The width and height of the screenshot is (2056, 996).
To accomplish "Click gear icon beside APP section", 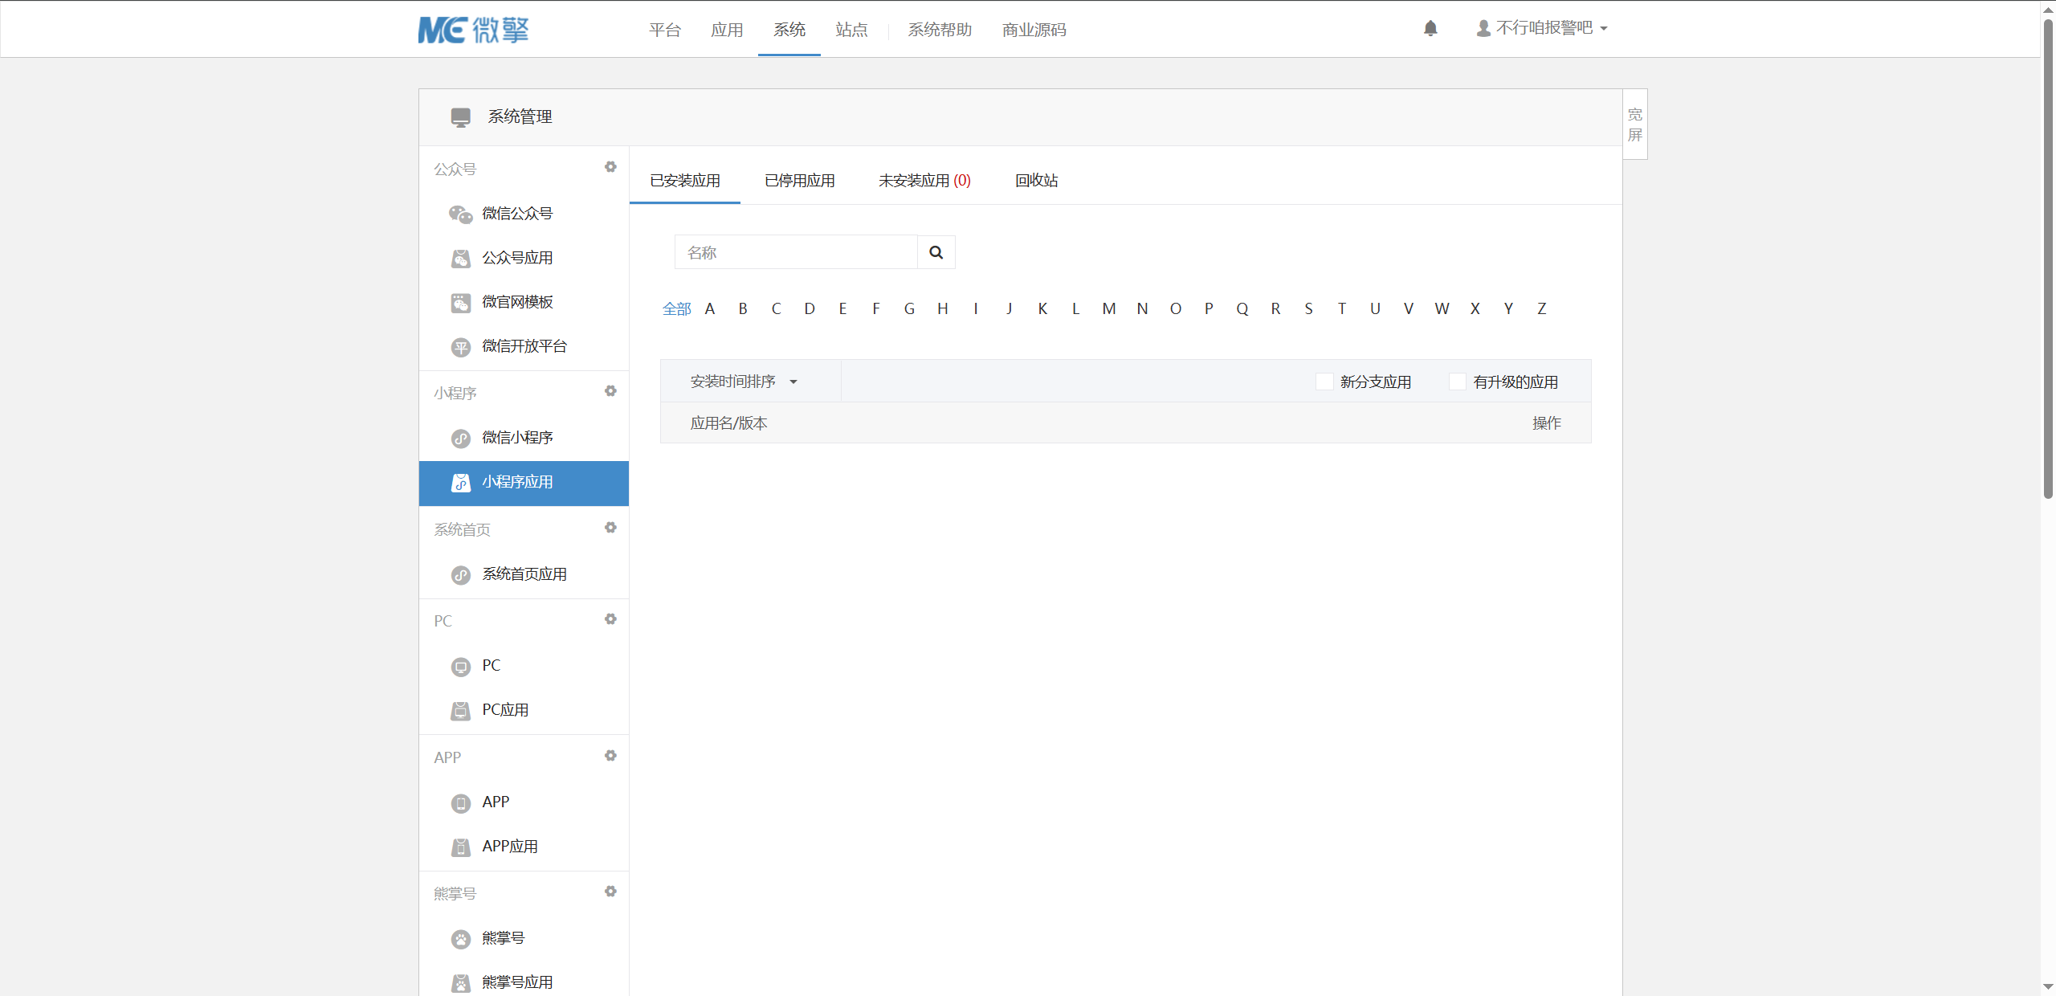I will (610, 756).
